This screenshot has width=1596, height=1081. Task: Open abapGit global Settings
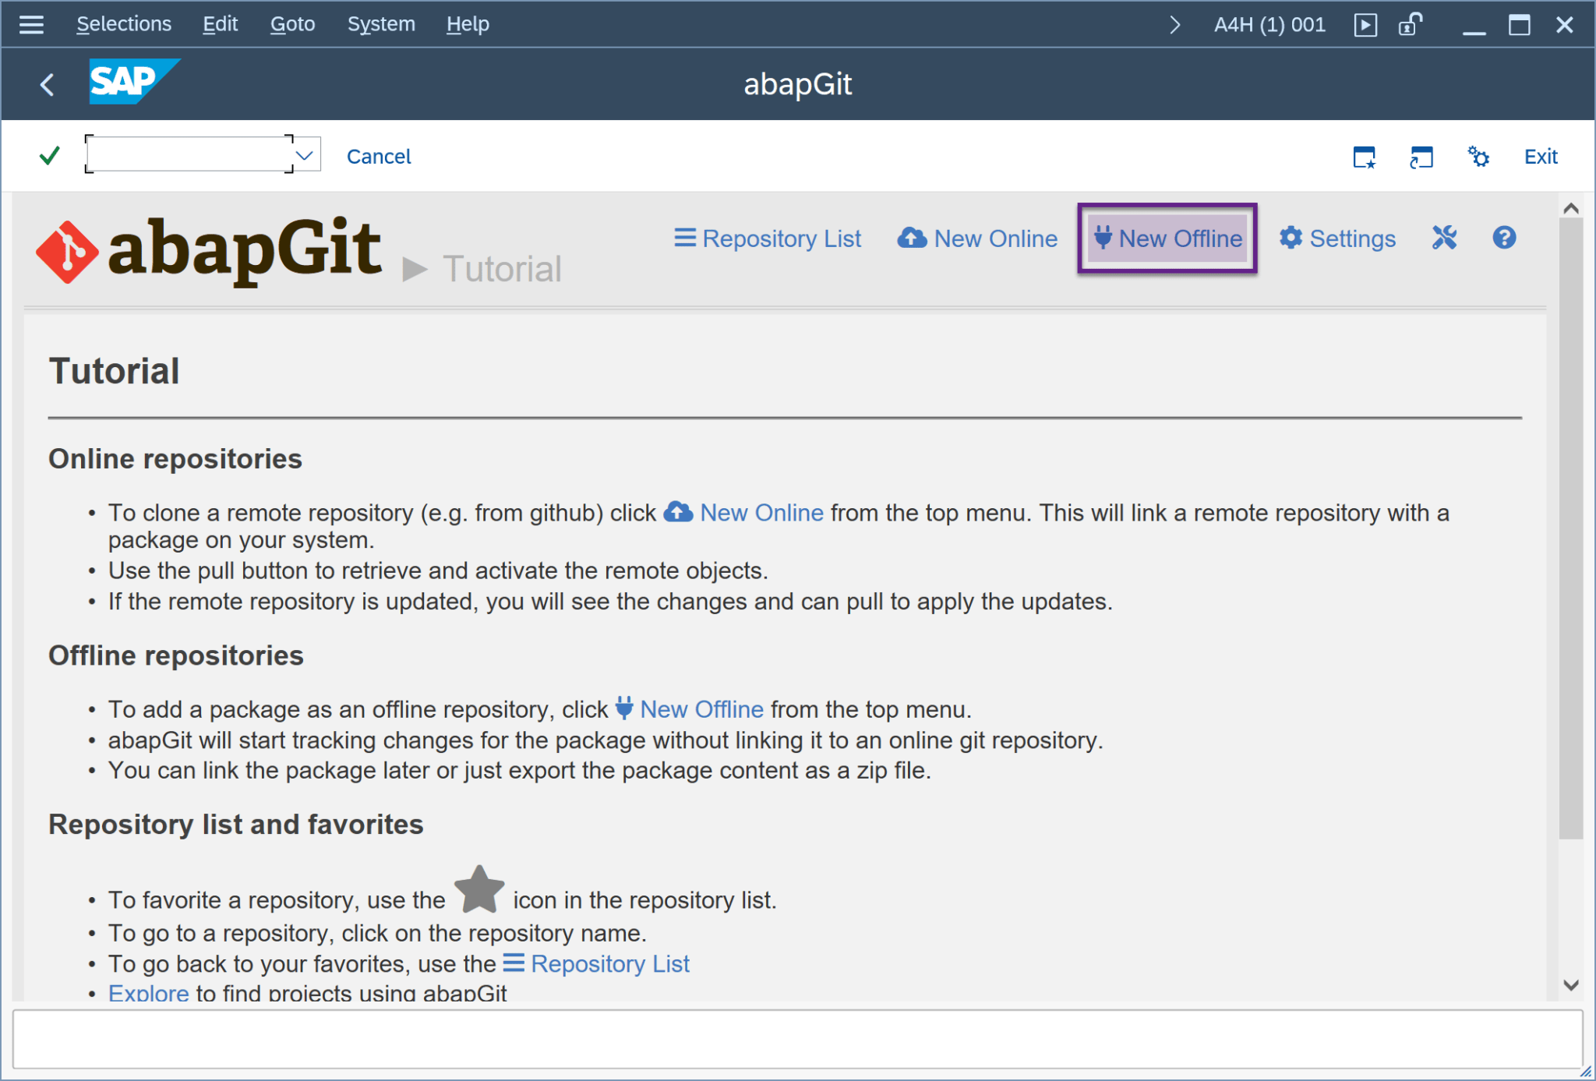[1336, 238]
